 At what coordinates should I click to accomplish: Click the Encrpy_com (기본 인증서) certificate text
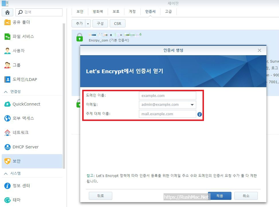click(109, 40)
